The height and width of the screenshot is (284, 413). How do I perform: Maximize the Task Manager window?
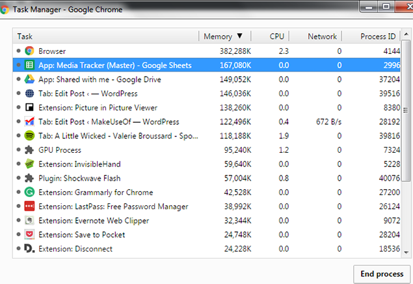pos(386,6)
